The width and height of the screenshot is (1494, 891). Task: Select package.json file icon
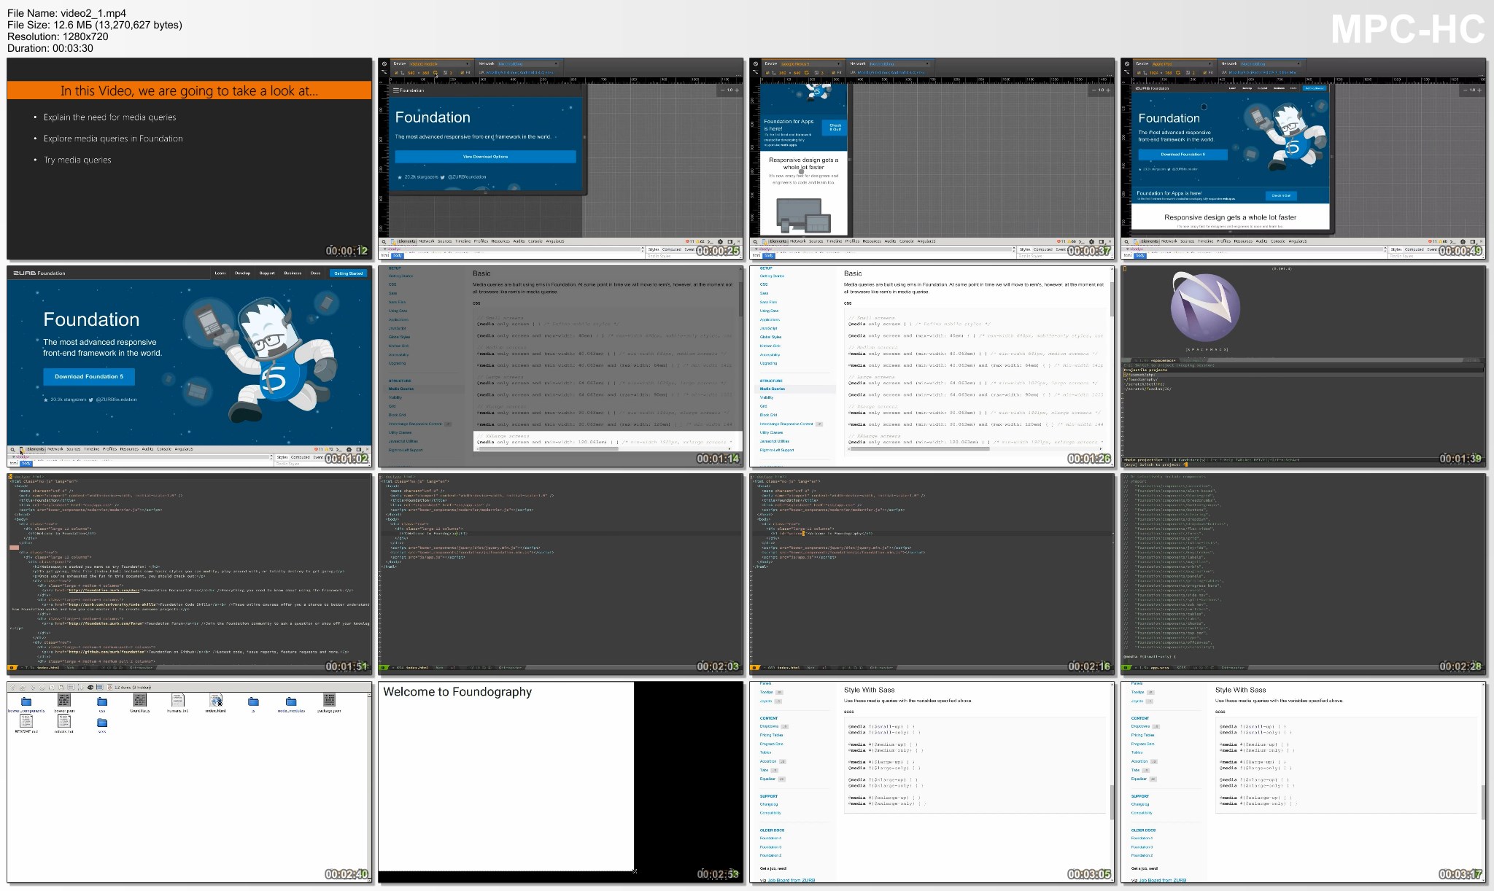pyautogui.click(x=330, y=700)
